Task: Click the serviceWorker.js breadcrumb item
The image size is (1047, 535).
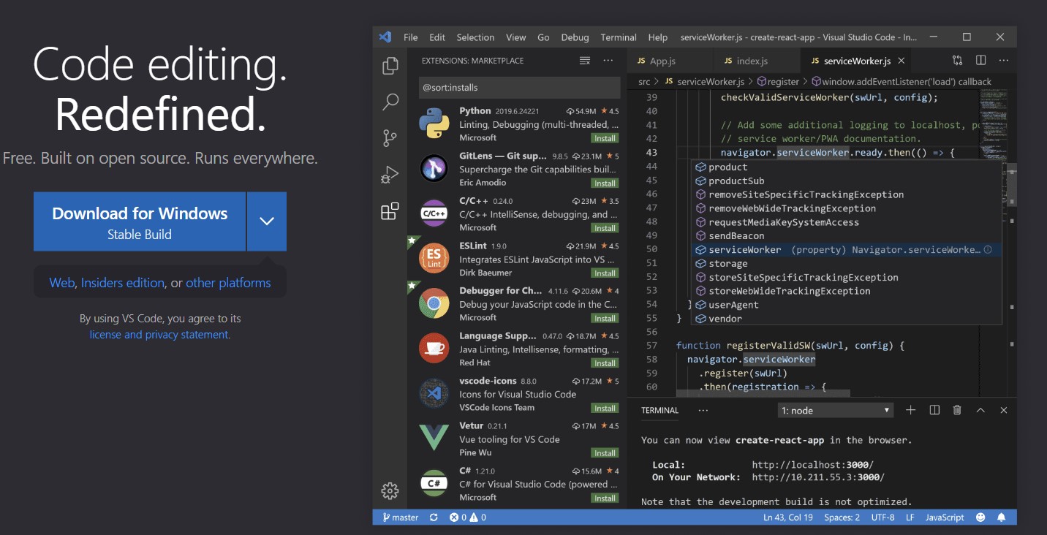Action: [x=705, y=82]
